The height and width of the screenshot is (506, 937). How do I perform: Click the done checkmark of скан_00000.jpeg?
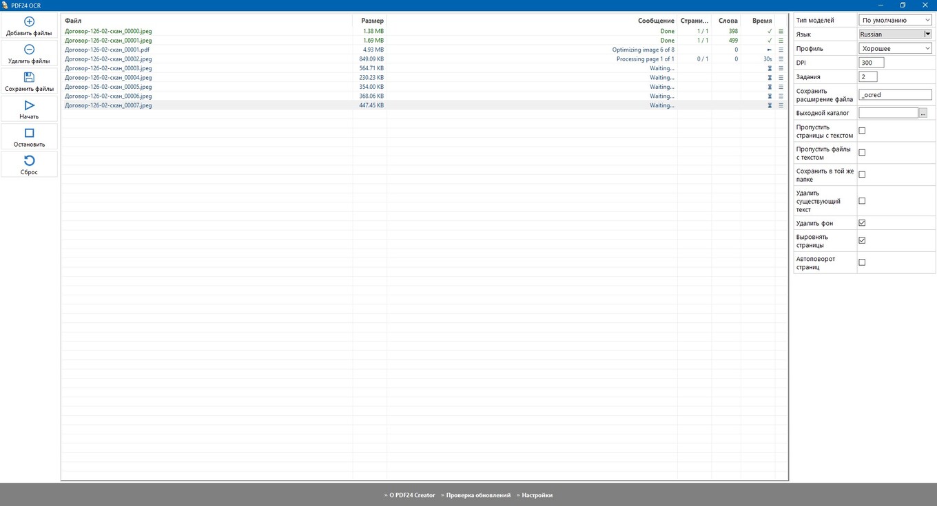click(770, 31)
